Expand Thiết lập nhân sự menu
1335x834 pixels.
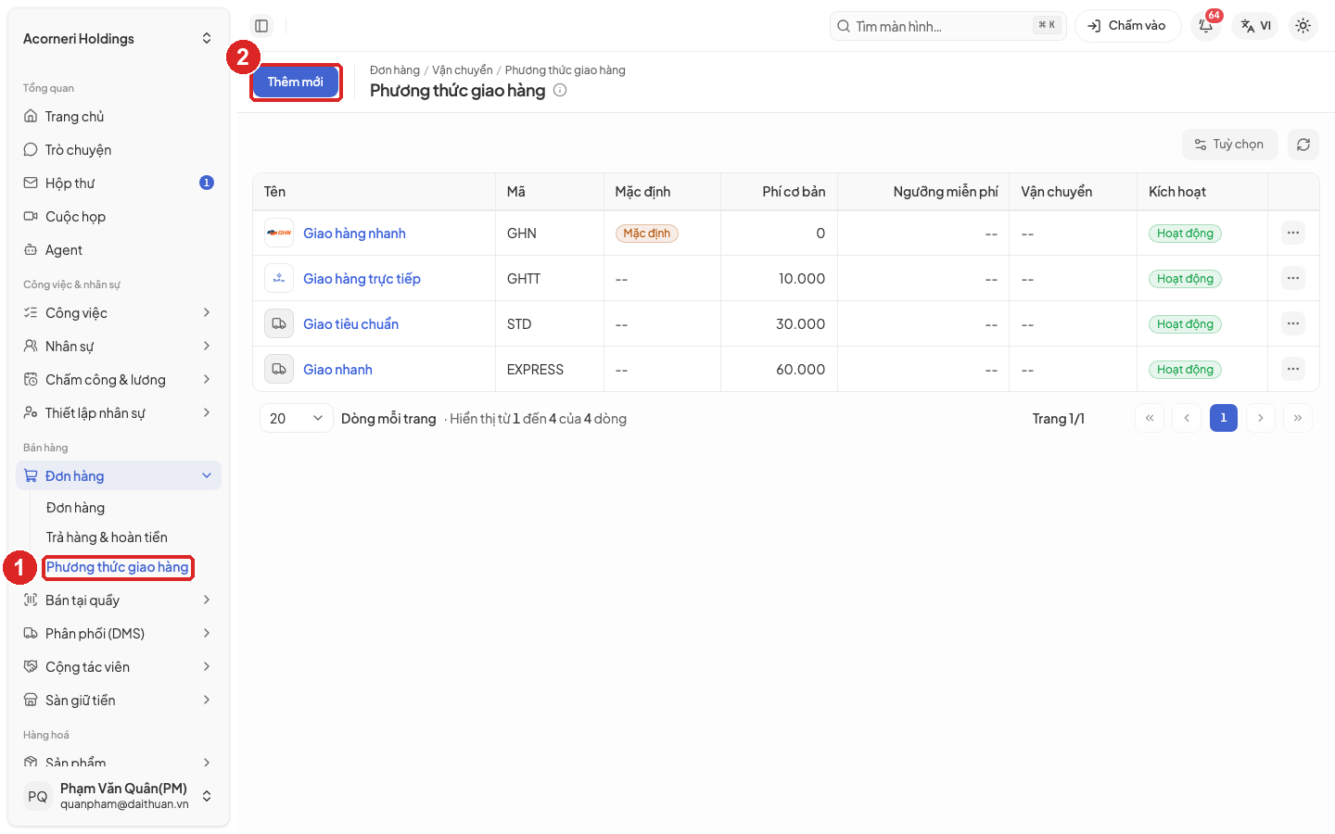[119, 413]
